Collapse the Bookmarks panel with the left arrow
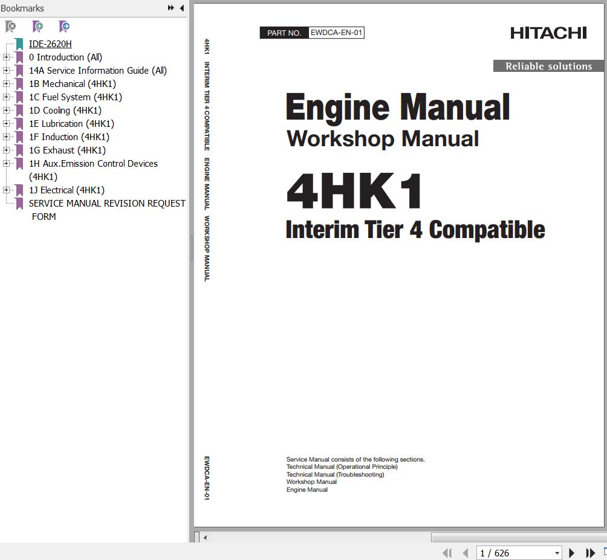The height and width of the screenshot is (560, 607). pyautogui.click(x=182, y=8)
